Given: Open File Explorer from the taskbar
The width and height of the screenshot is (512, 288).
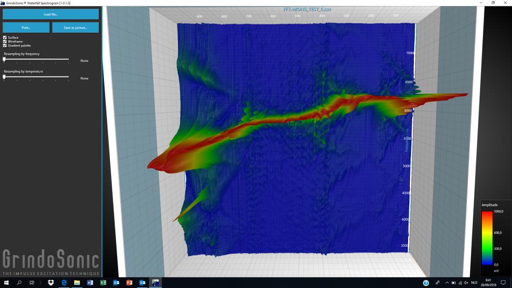Looking at the screenshot, I should point(77,283).
